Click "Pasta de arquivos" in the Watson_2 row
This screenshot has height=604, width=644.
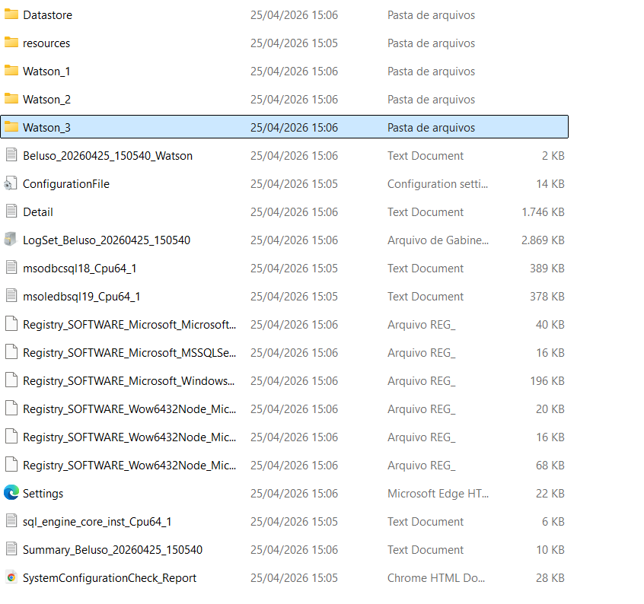pyautogui.click(x=431, y=100)
